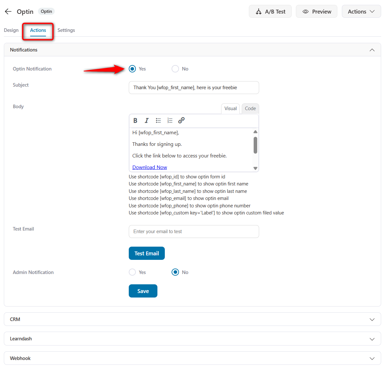Insert a hyperlink in the body

click(x=182, y=120)
